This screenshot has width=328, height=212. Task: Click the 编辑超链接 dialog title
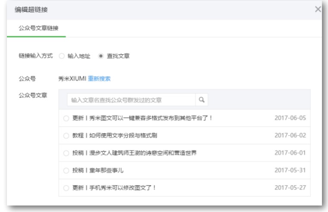pos(31,10)
